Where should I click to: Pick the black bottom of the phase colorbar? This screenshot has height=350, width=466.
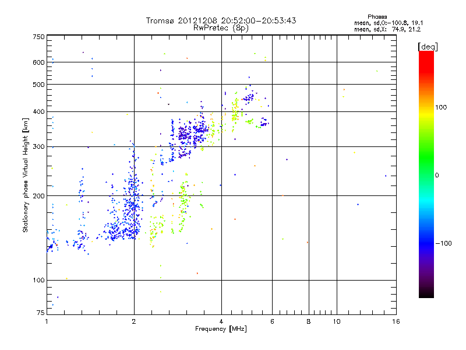[426, 295]
